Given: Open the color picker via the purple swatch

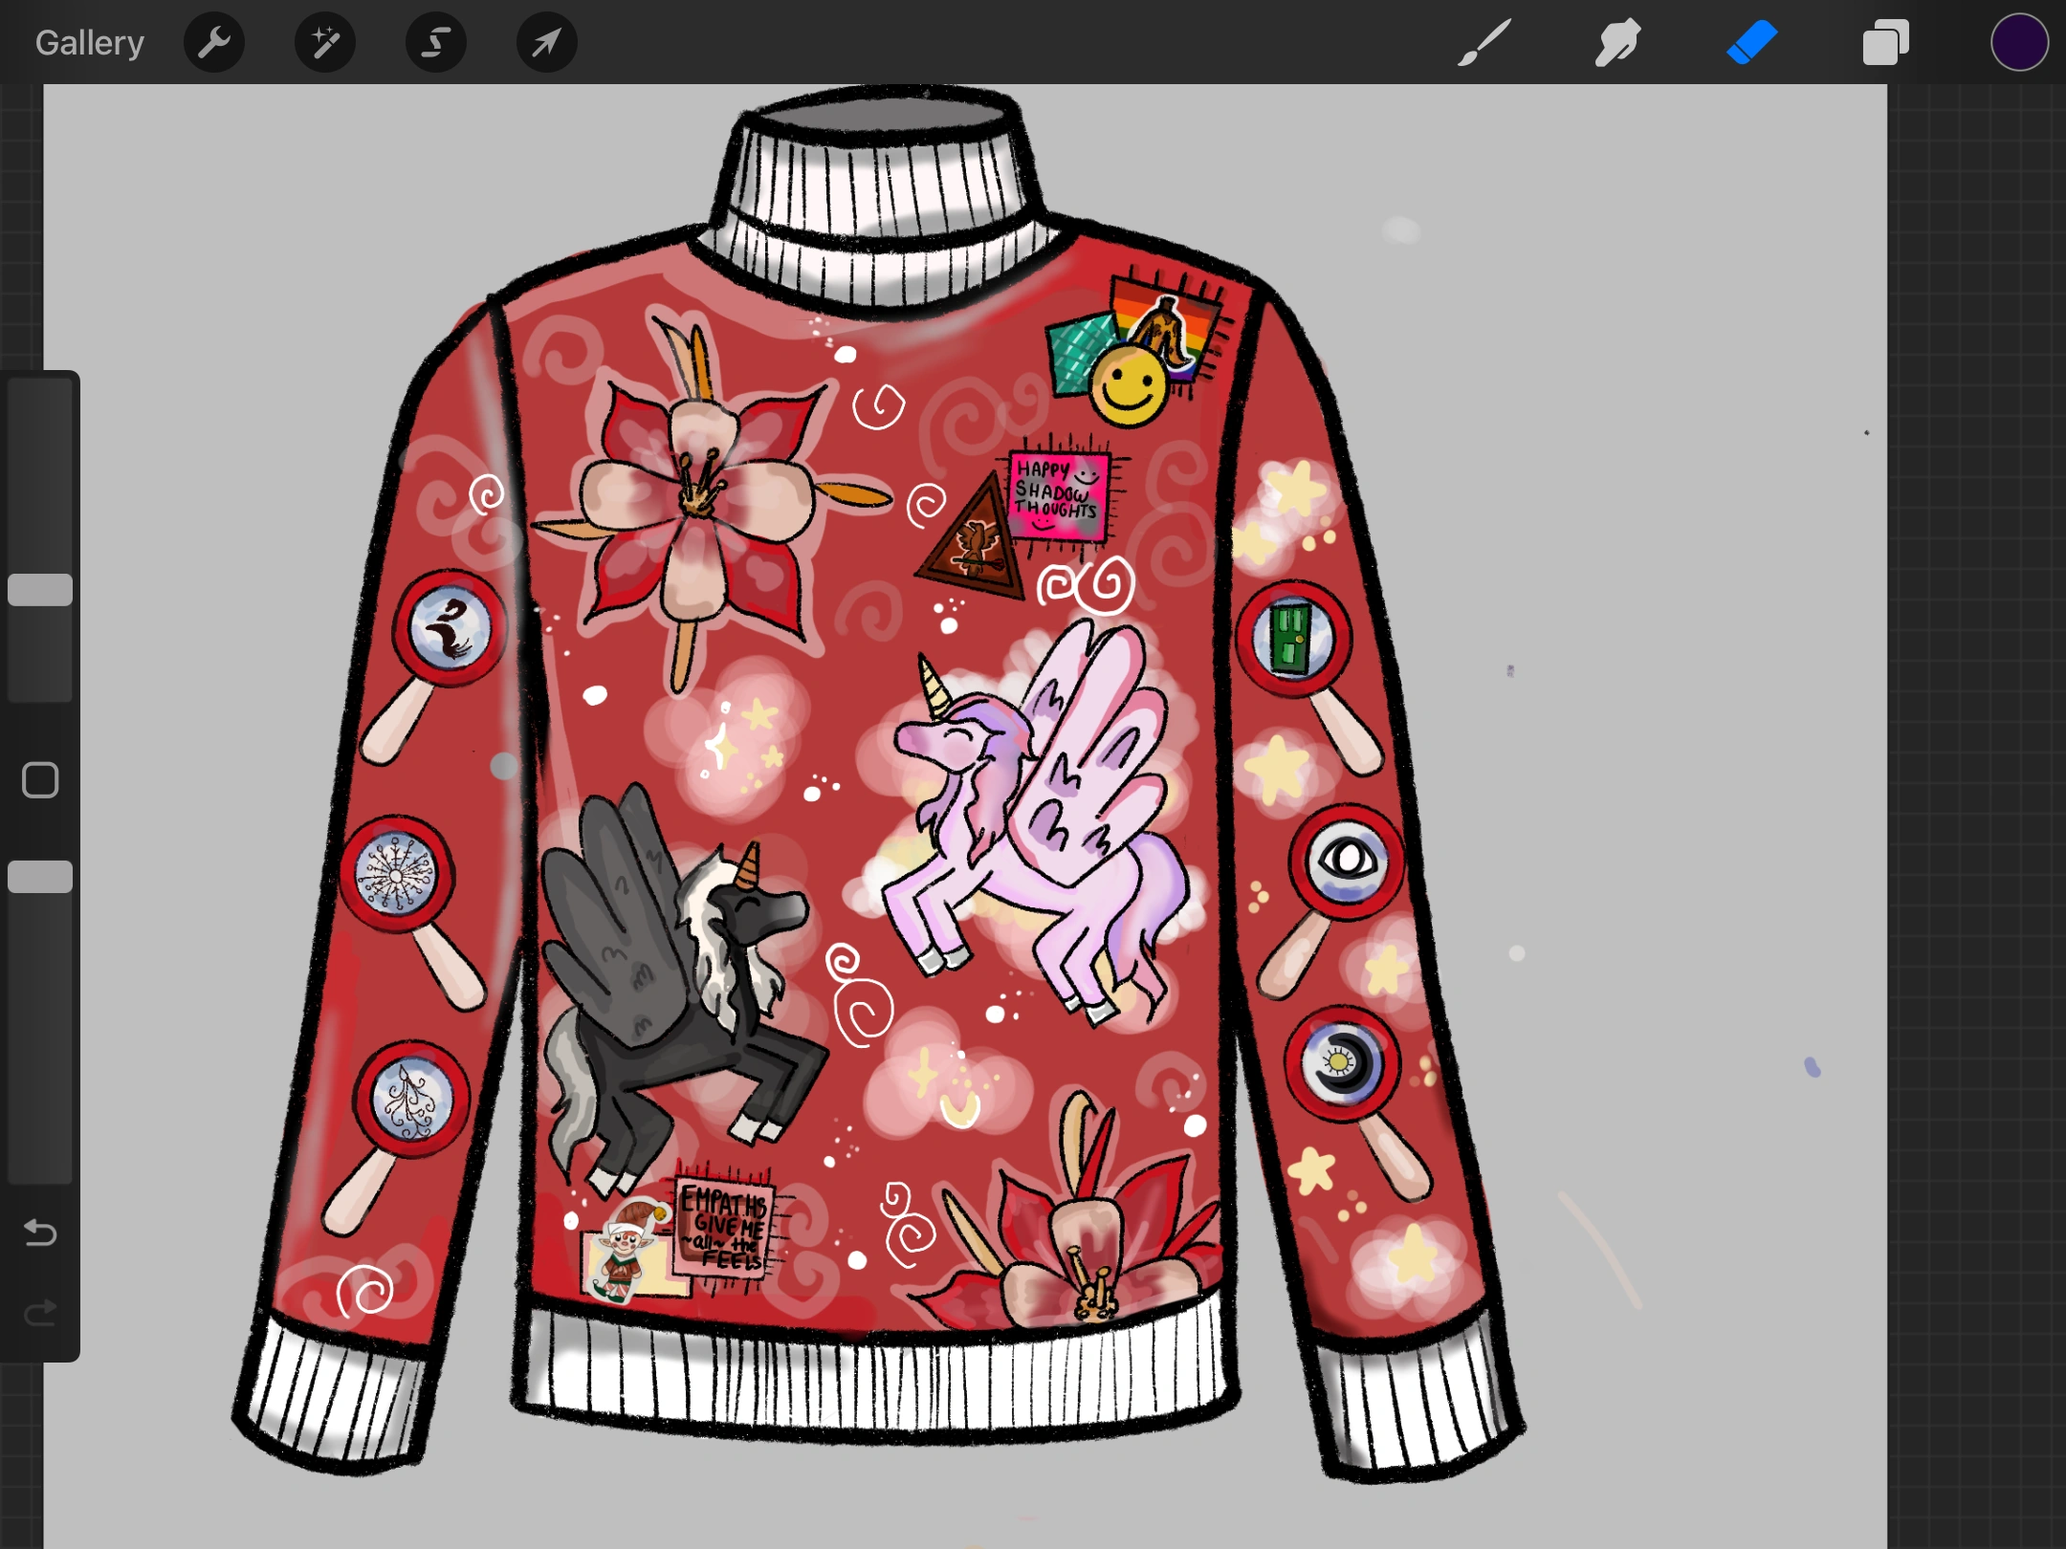Looking at the screenshot, I should [x=2019, y=42].
